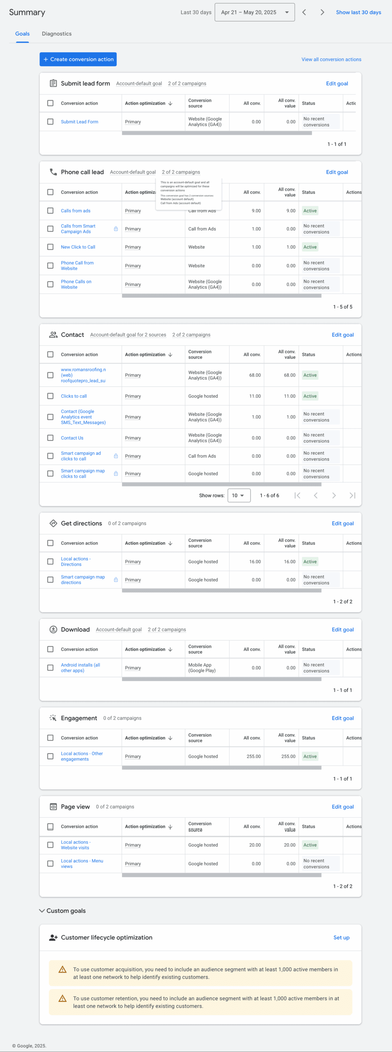
Task: Click the 68.00 All conv. cell
Action: tap(255, 375)
